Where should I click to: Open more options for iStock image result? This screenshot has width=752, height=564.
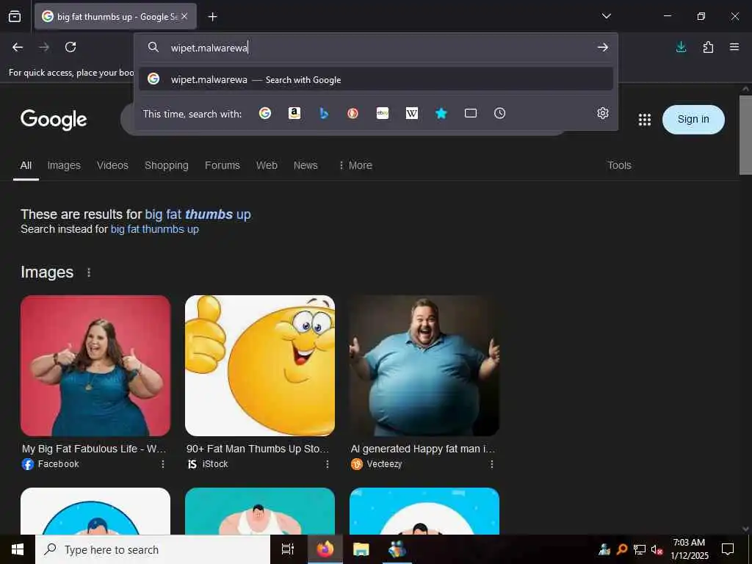pyautogui.click(x=328, y=464)
